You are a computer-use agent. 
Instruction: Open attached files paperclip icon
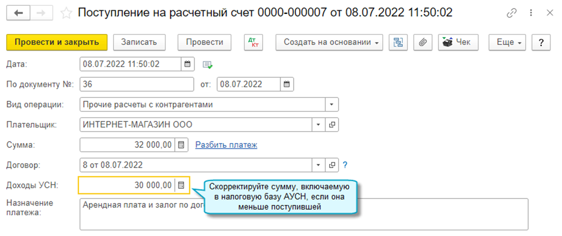click(423, 42)
